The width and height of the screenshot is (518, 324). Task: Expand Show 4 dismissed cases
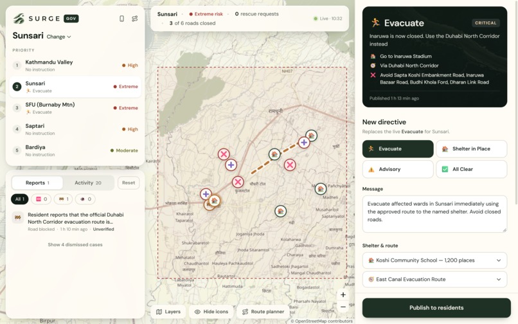click(x=75, y=245)
